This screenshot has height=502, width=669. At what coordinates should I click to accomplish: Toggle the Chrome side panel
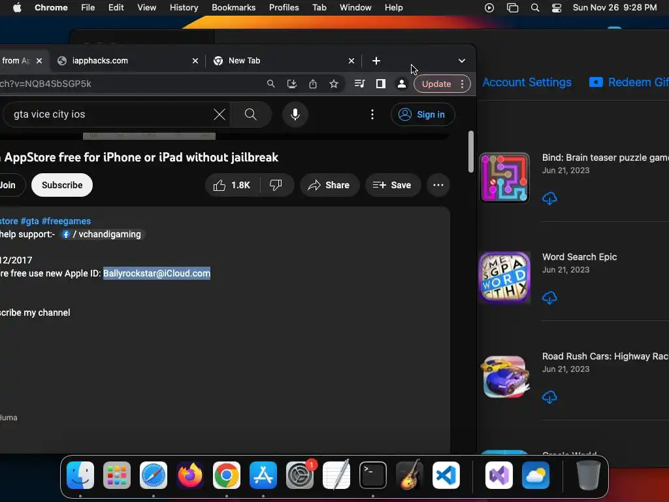[x=381, y=84]
